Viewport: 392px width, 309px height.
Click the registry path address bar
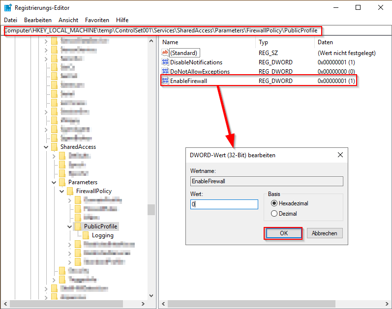pyautogui.click(x=196, y=30)
